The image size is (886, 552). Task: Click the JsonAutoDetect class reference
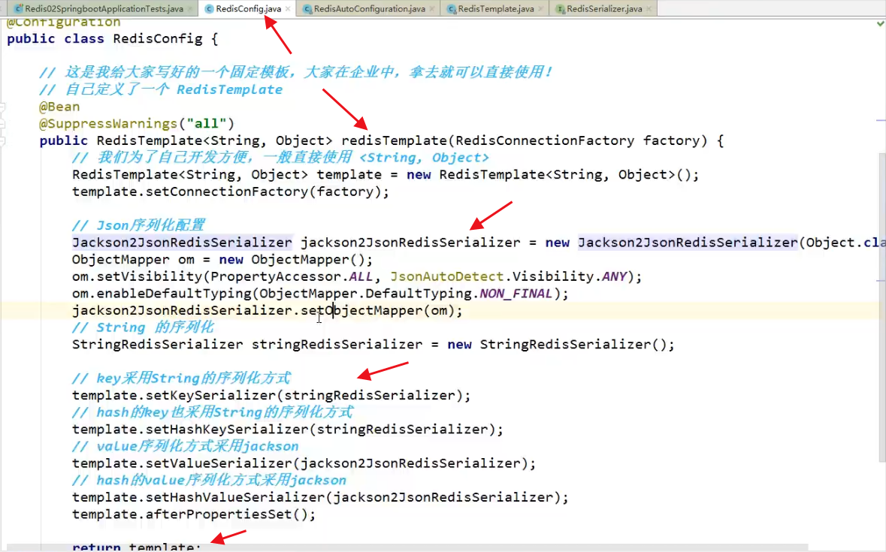(x=446, y=276)
